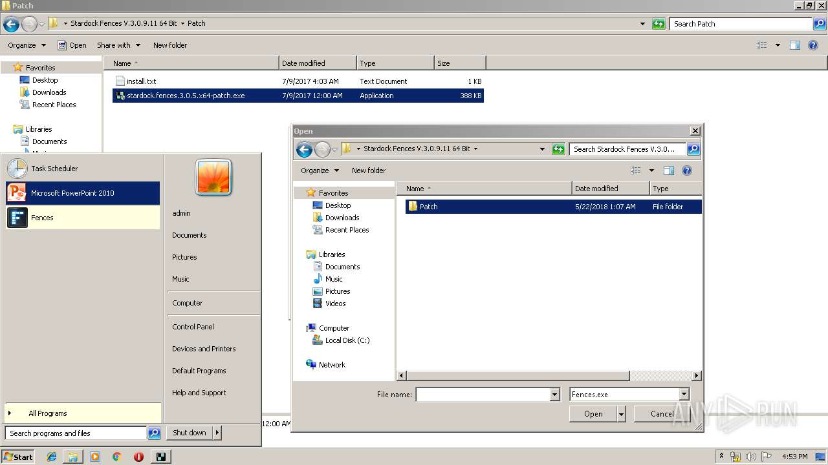Screen dimensions: 828x465
Task: Click search magnifier in Open dialog
Action: 693,149
